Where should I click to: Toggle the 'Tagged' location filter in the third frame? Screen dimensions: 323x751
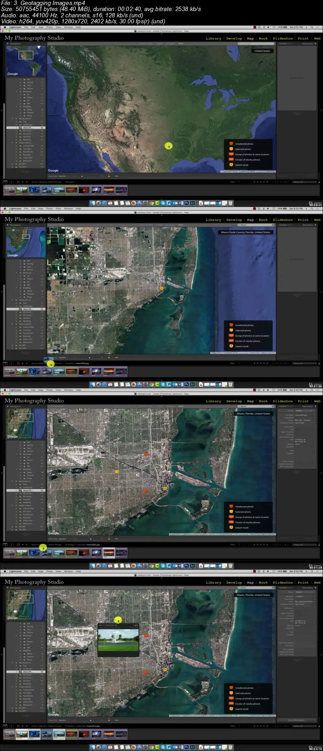[x=160, y=406]
